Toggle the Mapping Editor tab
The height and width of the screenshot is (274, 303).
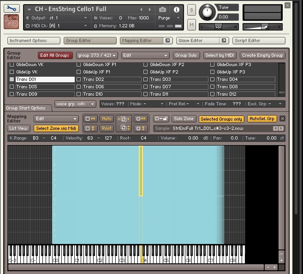[x=142, y=41]
